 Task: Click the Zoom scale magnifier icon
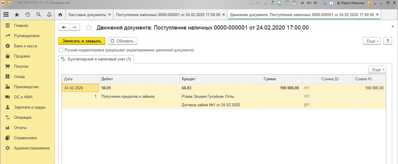[324, 3]
